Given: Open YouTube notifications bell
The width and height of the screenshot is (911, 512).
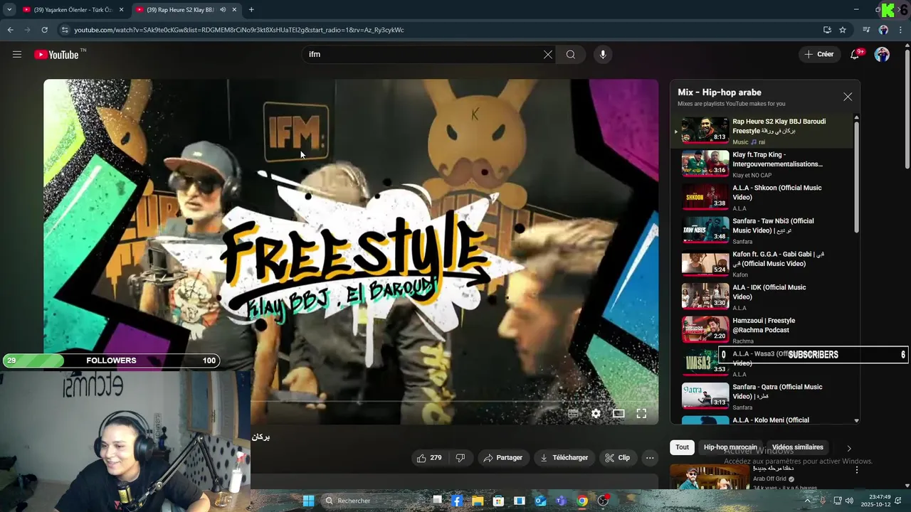Looking at the screenshot, I should (855, 54).
